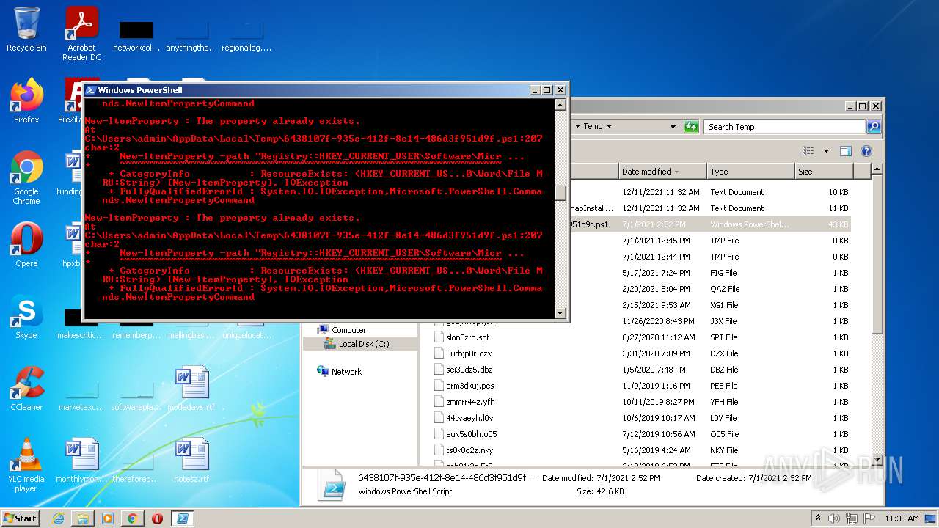The width and height of the screenshot is (939, 528).
Task: Sort by Size column header
Action: pos(823,172)
